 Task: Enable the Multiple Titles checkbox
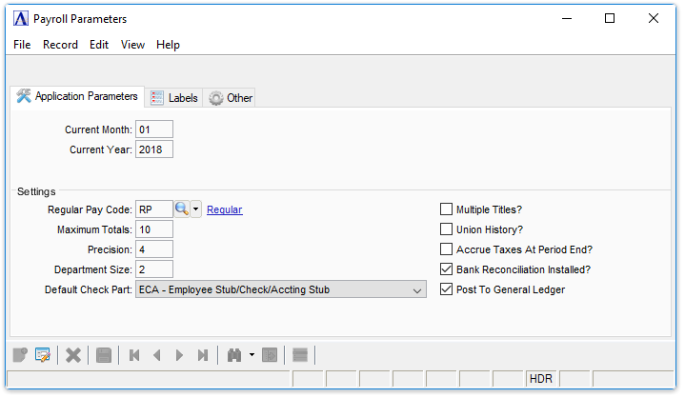[446, 209]
